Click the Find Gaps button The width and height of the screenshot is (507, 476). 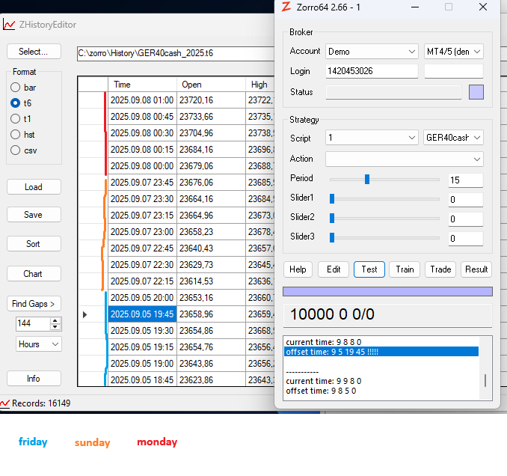[x=34, y=304]
